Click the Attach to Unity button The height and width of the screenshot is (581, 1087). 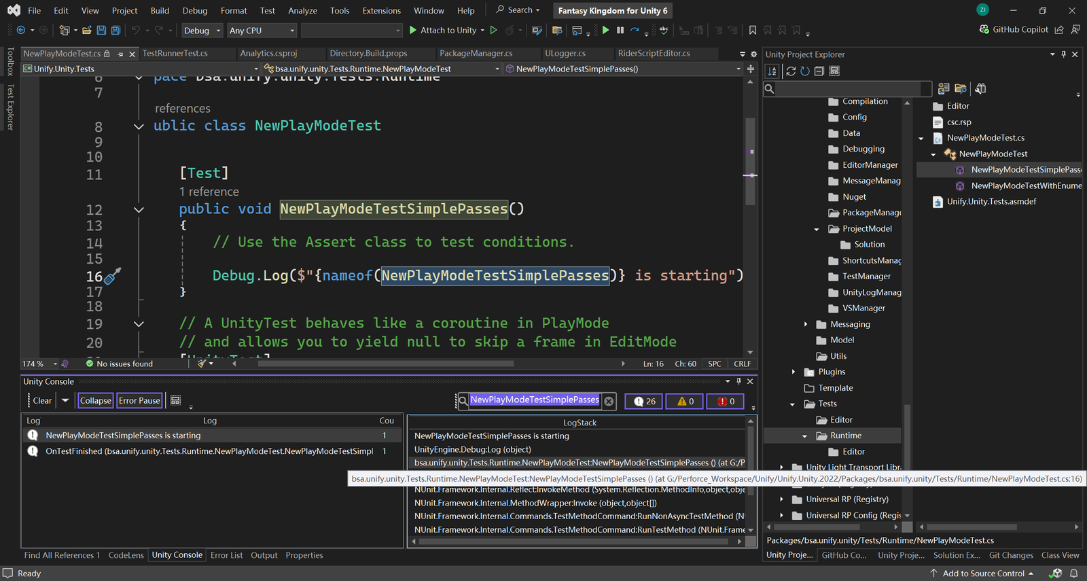point(447,31)
